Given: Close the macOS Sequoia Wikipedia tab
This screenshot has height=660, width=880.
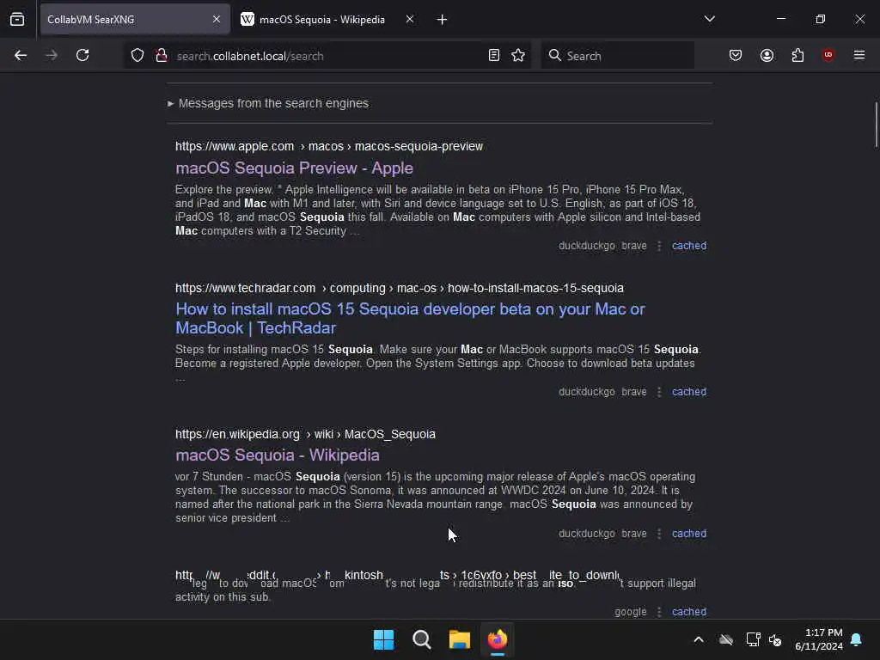Looking at the screenshot, I should (410, 19).
